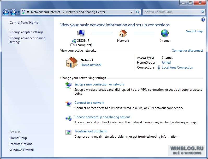The image size is (208, 159).
Task: Click the 'Network' label under map house
Action: tap(123, 41)
